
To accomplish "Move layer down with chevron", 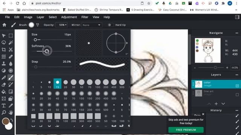I will pyautogui.click(x=223, y=104).
